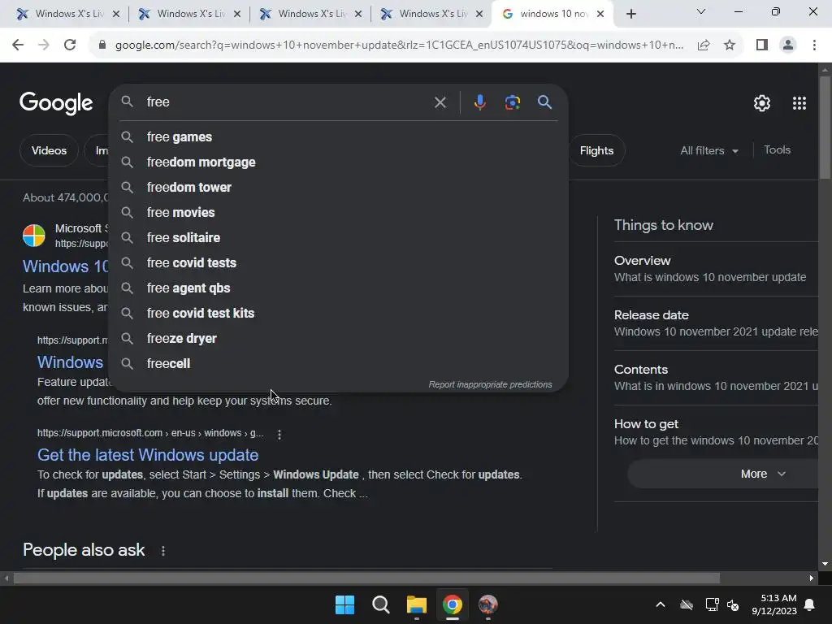
Task: Open Google Lens image search
Action: (x=512, y=102)
